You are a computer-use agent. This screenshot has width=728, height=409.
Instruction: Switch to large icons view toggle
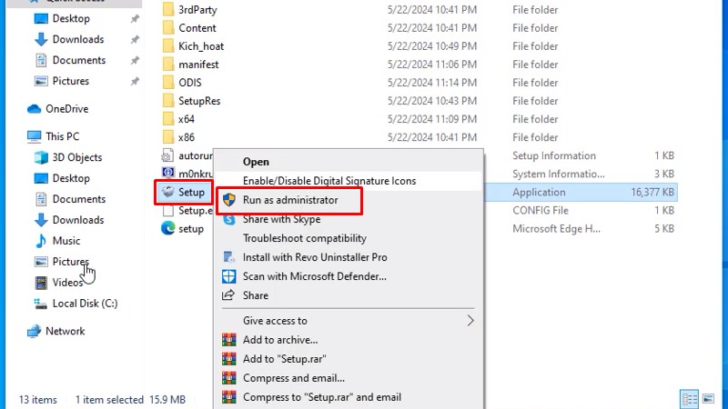[710, 399]
